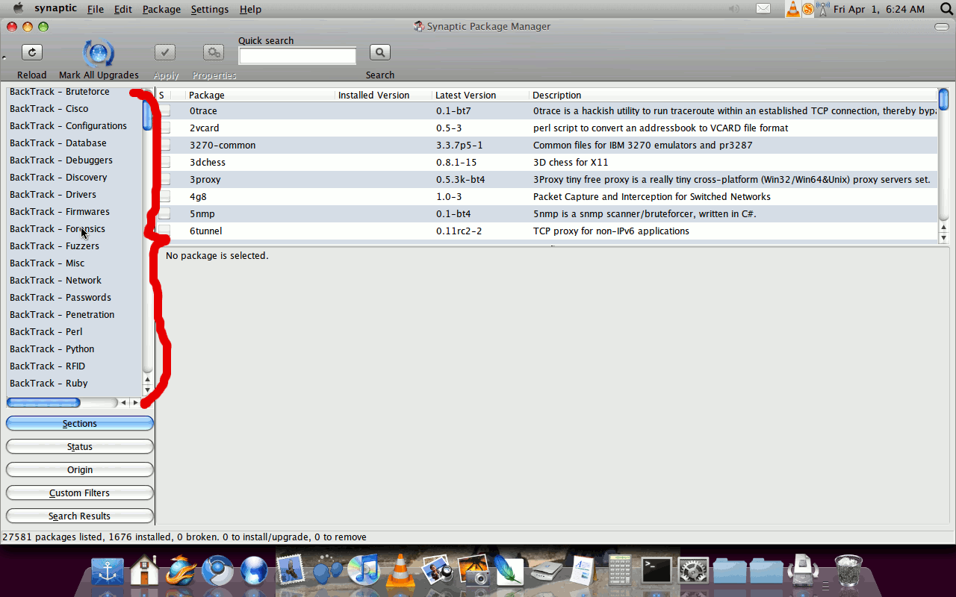Switch to the Status filter view
Screen dimensions: 956x597
(80, 446)
